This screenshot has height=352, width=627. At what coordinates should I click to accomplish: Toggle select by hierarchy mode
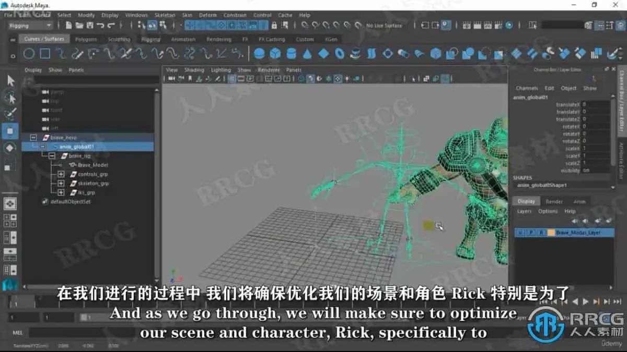pyautogui.click(x=141, y=25)
